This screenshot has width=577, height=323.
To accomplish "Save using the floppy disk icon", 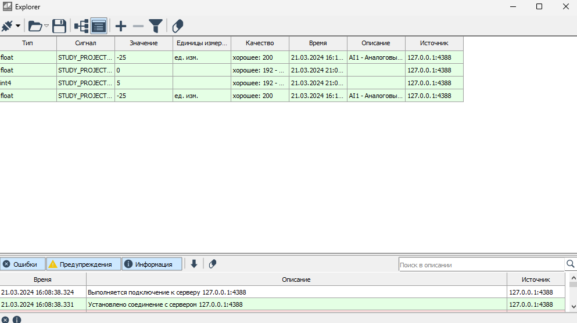I will pos(59,26).
